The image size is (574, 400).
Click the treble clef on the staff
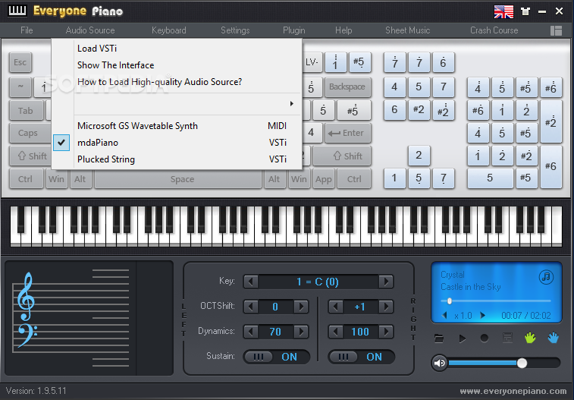click(x=26, y=296)
